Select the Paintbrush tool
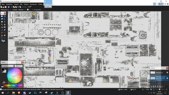Screen dimensions: 169x95 [2, 30]
